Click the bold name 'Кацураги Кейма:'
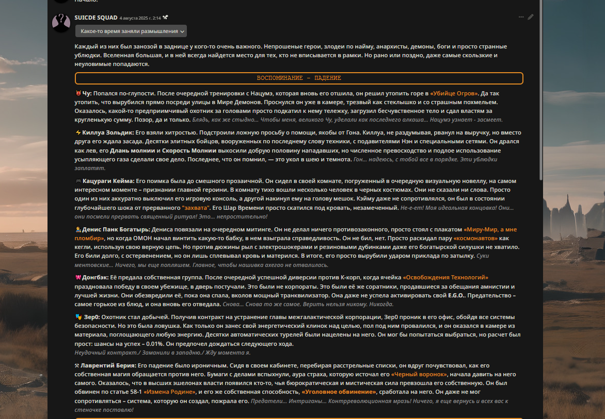The height and width of the screenshot is (419, 605). [x=108, y=181]
